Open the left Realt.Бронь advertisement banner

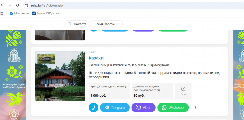tap(13, 75)
